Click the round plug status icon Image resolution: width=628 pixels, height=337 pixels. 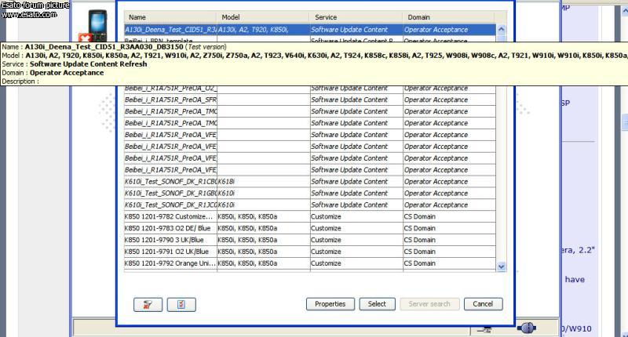528,328
